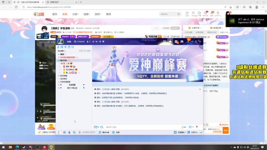Click the 2022游戏宝贝520 banner image
The height and width of the screenshot is (150, 267).
[x=148, y=63]
